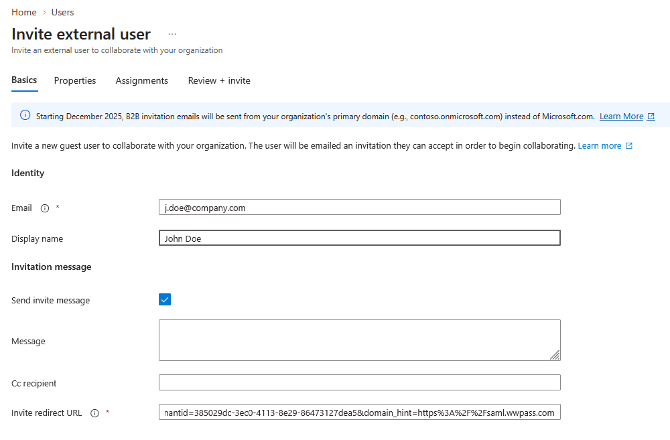
Task: Switch to the Properties tab
Action: point(75,81)
